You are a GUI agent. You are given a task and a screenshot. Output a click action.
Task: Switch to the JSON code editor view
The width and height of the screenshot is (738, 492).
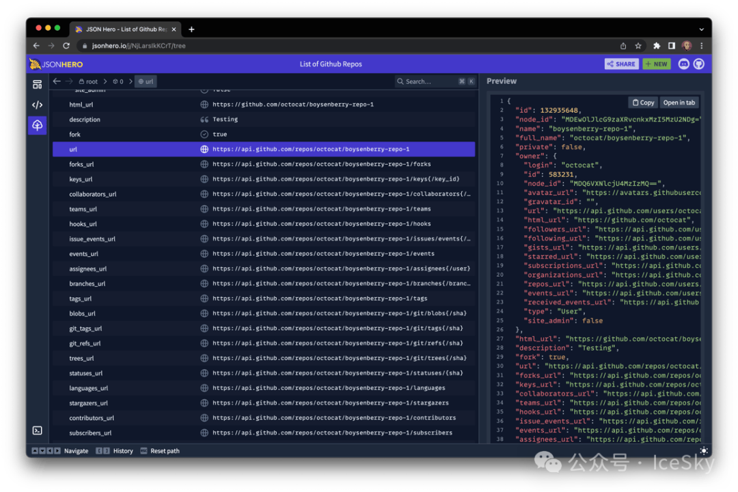pos(38,105)
